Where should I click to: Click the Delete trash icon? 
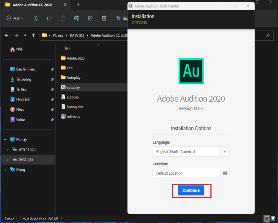click(104, 18)
